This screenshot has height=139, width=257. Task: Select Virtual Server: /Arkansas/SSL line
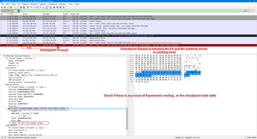(x=22, y=82)
